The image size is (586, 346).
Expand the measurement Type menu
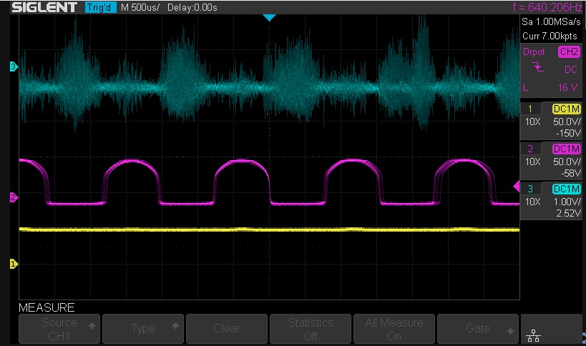click(x=143, y=329)
